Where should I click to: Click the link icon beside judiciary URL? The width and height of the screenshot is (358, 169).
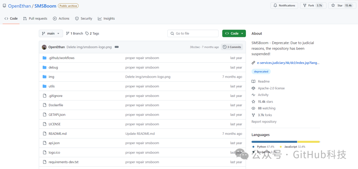click(253, 63)
